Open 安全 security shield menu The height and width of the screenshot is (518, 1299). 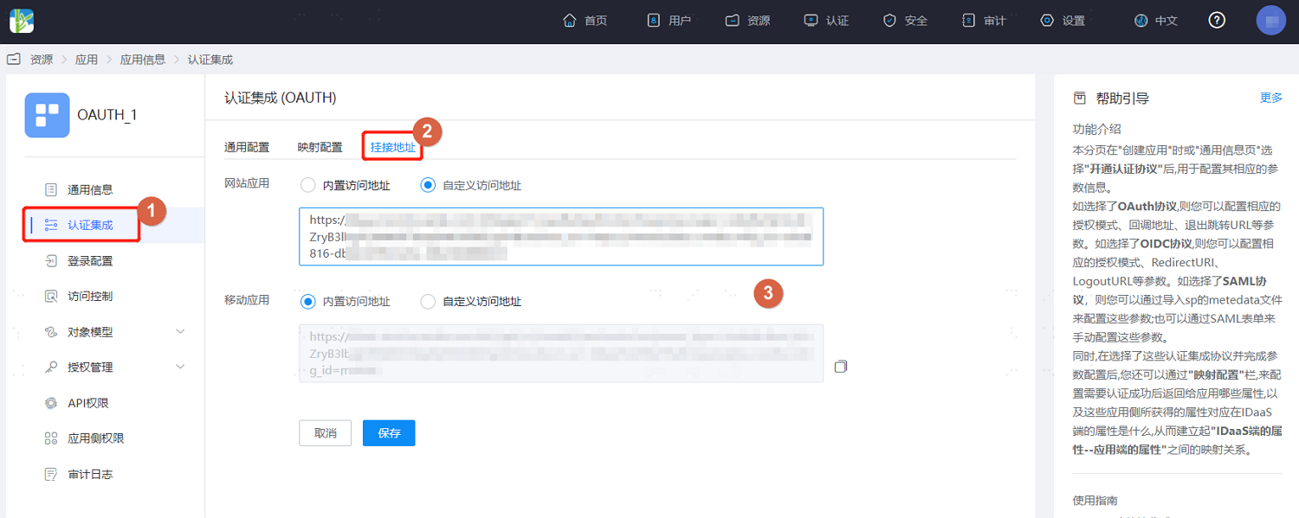click(905, 21)
